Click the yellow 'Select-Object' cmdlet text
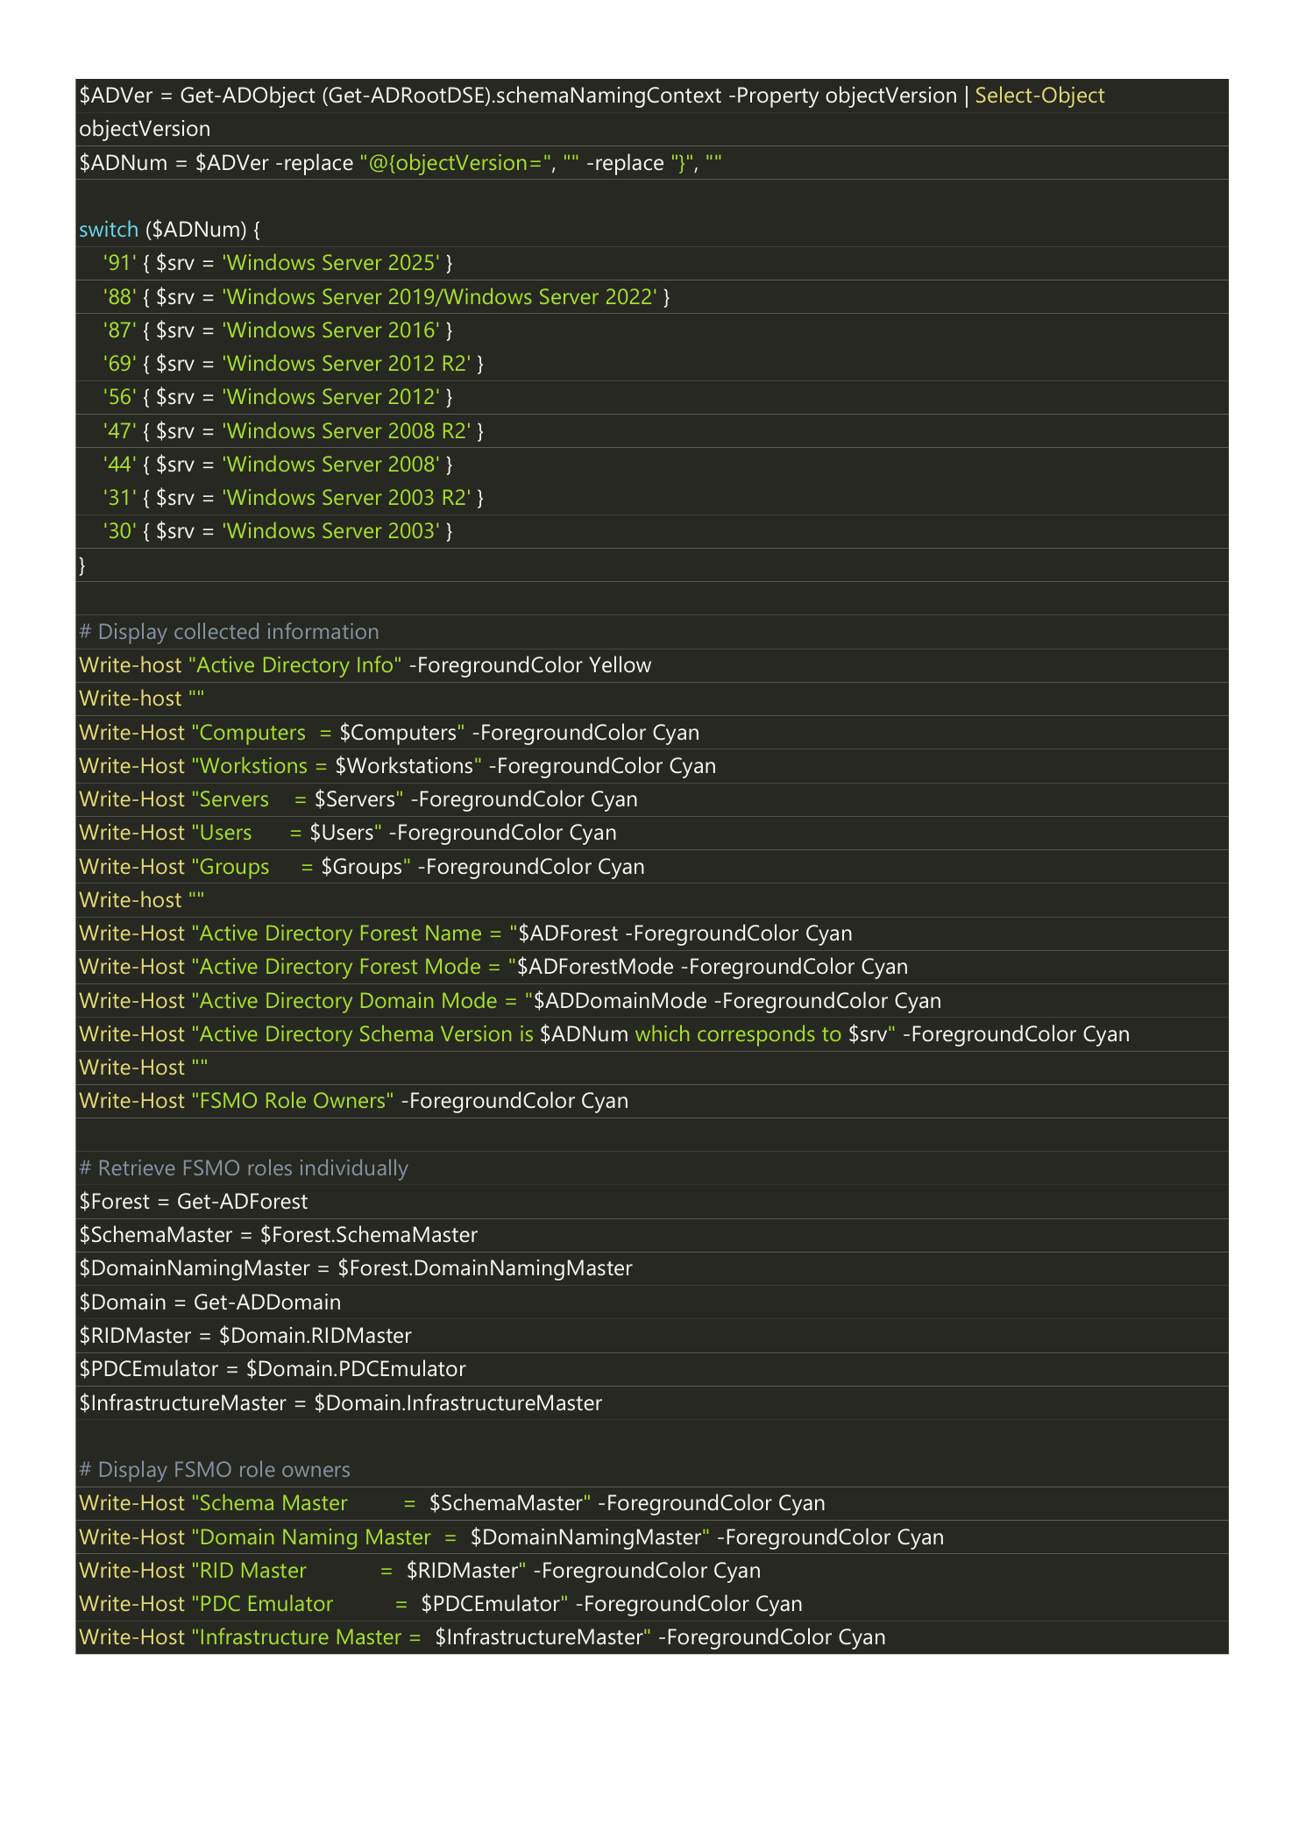The image size is (1305, 1845). [1039, 96]
